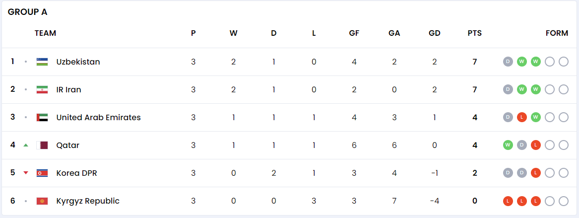Click the Korea DPR flag icon
This screenshot has width=579, height=218.
click(42, 173)
